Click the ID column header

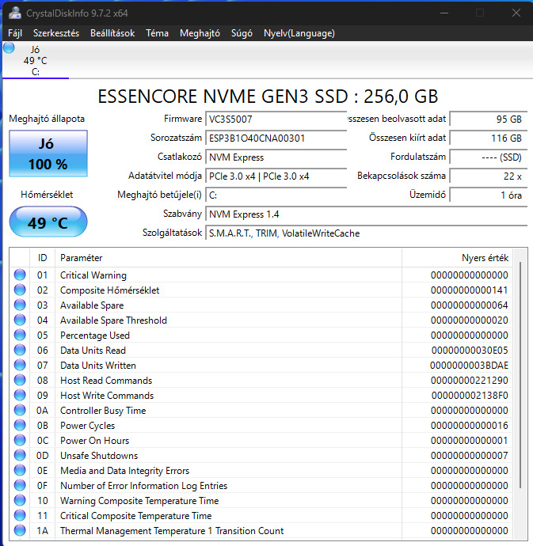pyautogui.click(x=42, y=258)
